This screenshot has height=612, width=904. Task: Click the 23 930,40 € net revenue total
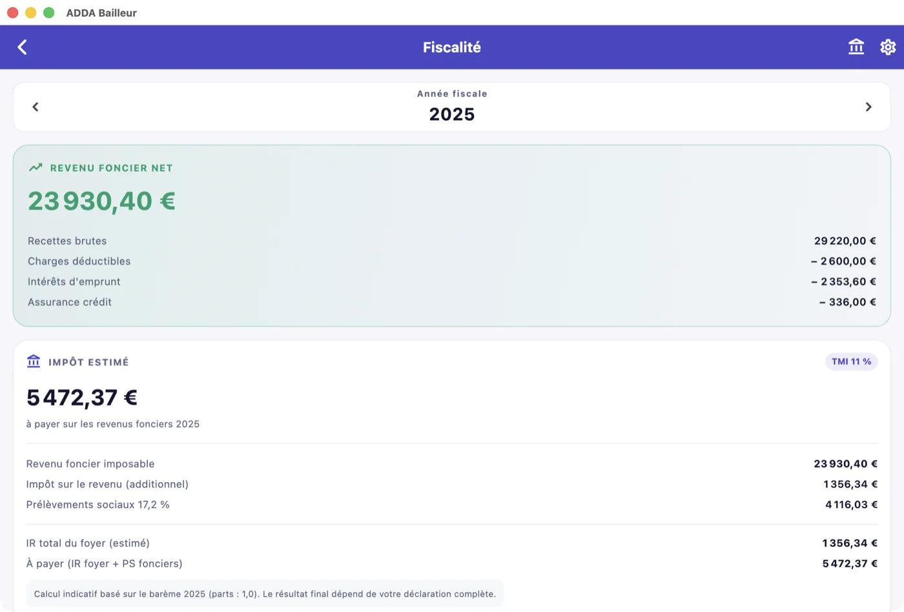click(x=101, y=201)
